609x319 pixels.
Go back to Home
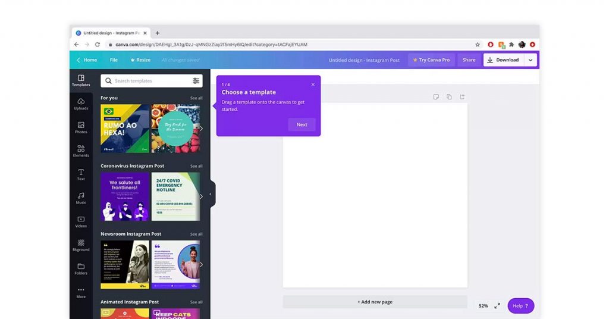[87, 60]
